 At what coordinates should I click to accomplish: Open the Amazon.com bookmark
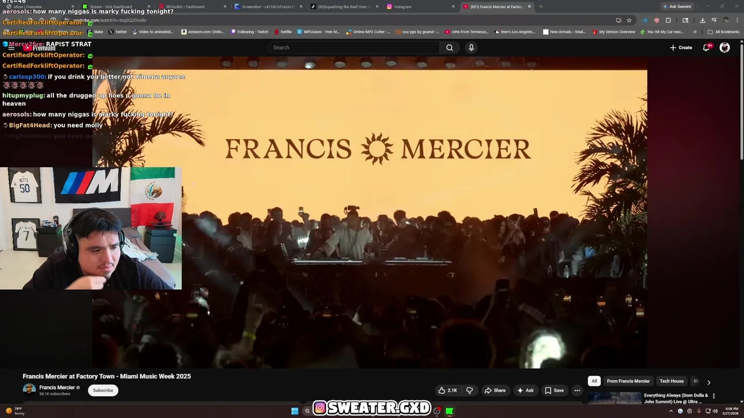pyautogui.click(x=203, y=32)
